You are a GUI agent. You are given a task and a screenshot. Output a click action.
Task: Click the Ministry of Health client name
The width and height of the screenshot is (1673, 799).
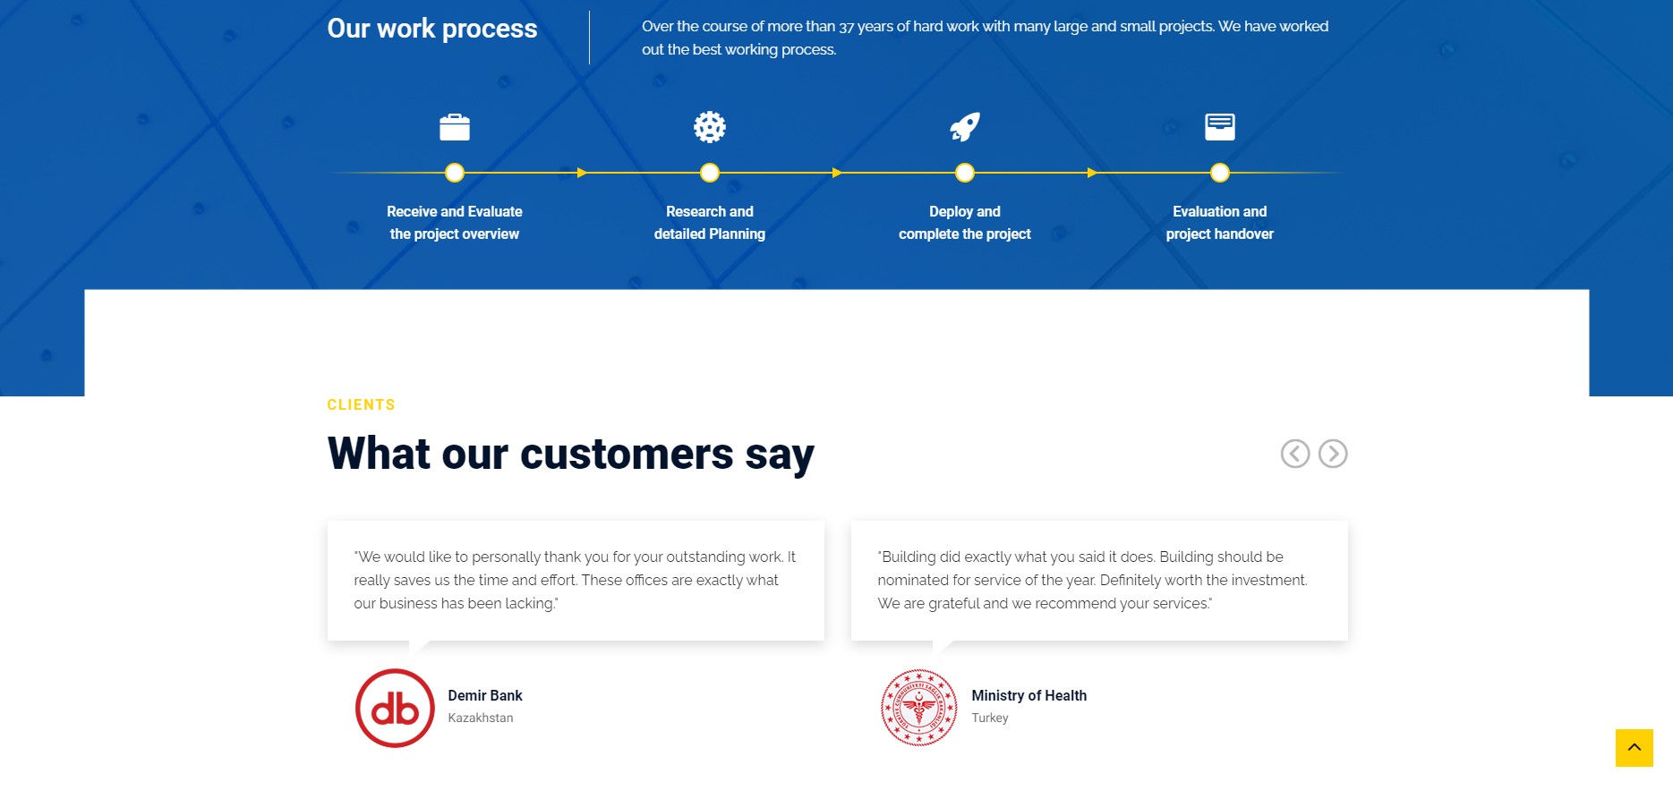pos(1029,695)
